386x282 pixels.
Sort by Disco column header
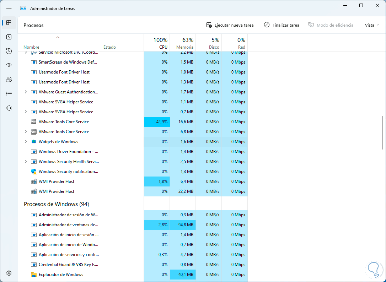[x=209, y=43]
